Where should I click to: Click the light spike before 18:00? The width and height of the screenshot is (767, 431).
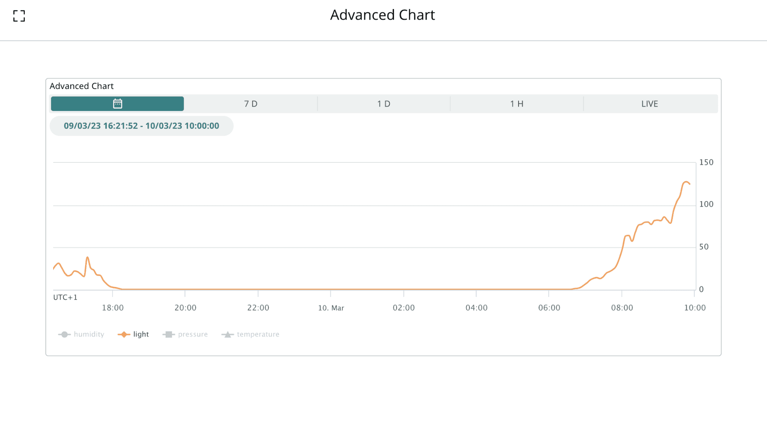[x=87, y=258]
